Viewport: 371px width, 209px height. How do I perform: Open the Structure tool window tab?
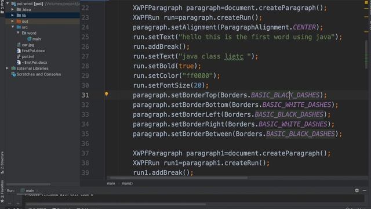click(2, 163)
